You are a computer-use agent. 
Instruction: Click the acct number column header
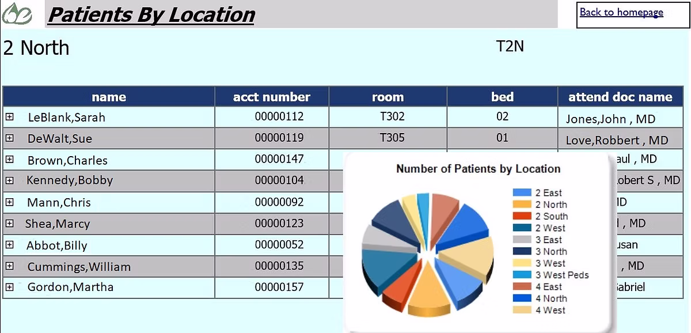coord(271,97)
